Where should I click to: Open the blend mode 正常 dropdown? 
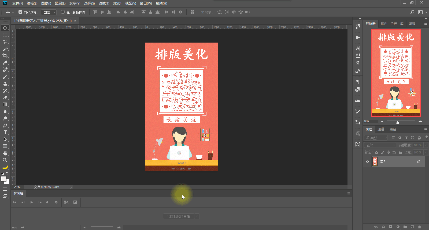(380, 145)
